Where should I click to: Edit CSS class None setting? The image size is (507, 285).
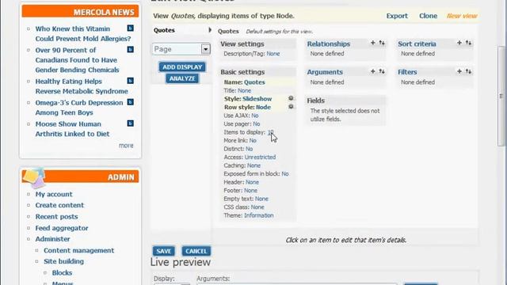(257, 207)
